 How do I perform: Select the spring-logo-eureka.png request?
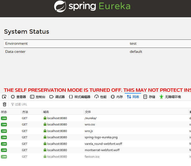(x=95, y=137)
